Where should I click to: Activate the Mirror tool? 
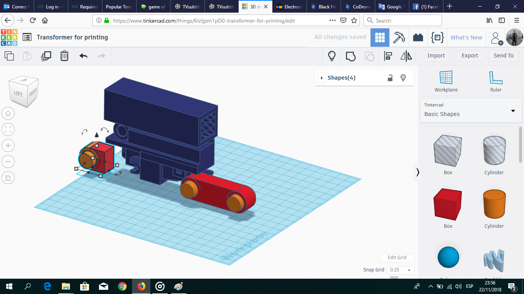point(406,56)
